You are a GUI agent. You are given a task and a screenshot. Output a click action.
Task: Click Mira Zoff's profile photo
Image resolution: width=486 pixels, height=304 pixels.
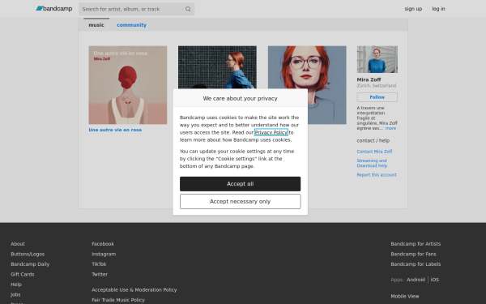pos(377,59)
